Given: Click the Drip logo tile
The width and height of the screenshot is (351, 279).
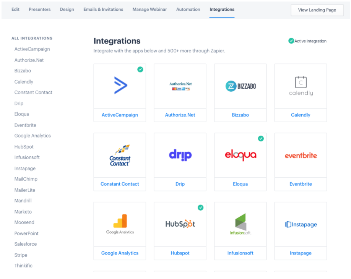Looking at the screenshot, I should click(x=180, y=155).
